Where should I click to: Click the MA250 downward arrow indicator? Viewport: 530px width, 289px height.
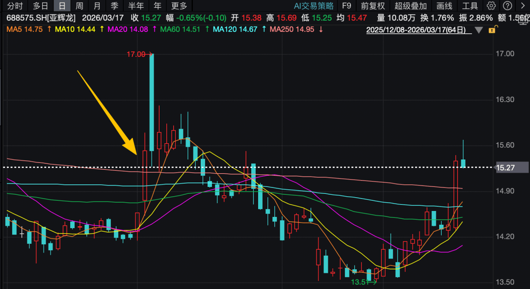(x=320, y=29)
